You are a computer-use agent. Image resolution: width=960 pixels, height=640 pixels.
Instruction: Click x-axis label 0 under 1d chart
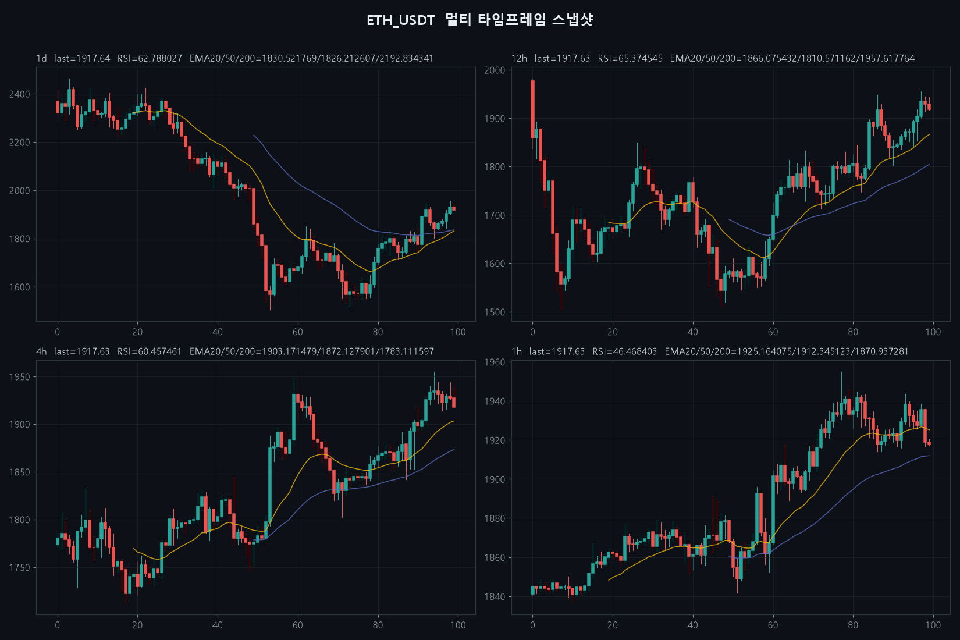[57, 332]
